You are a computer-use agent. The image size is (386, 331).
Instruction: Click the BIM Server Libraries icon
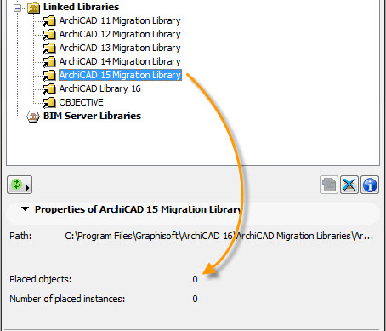click(33, 117)
